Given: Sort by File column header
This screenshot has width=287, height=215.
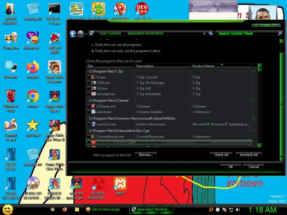Looking at the screenshot, I should (x=110, y=66).
